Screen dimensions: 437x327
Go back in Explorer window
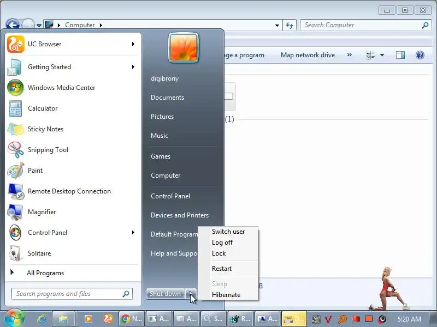12,25
